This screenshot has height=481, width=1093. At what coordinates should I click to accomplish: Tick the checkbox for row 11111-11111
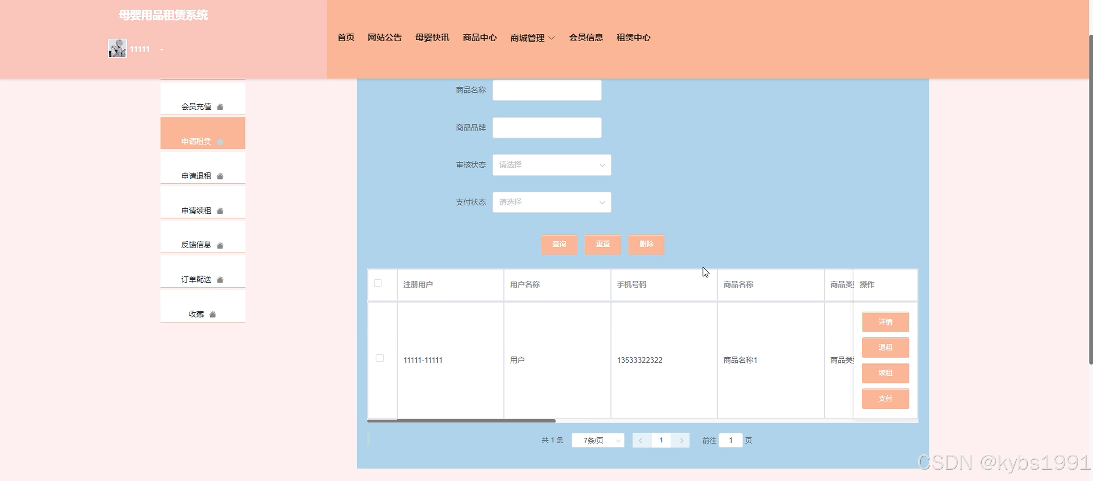[x=380, y=358]
